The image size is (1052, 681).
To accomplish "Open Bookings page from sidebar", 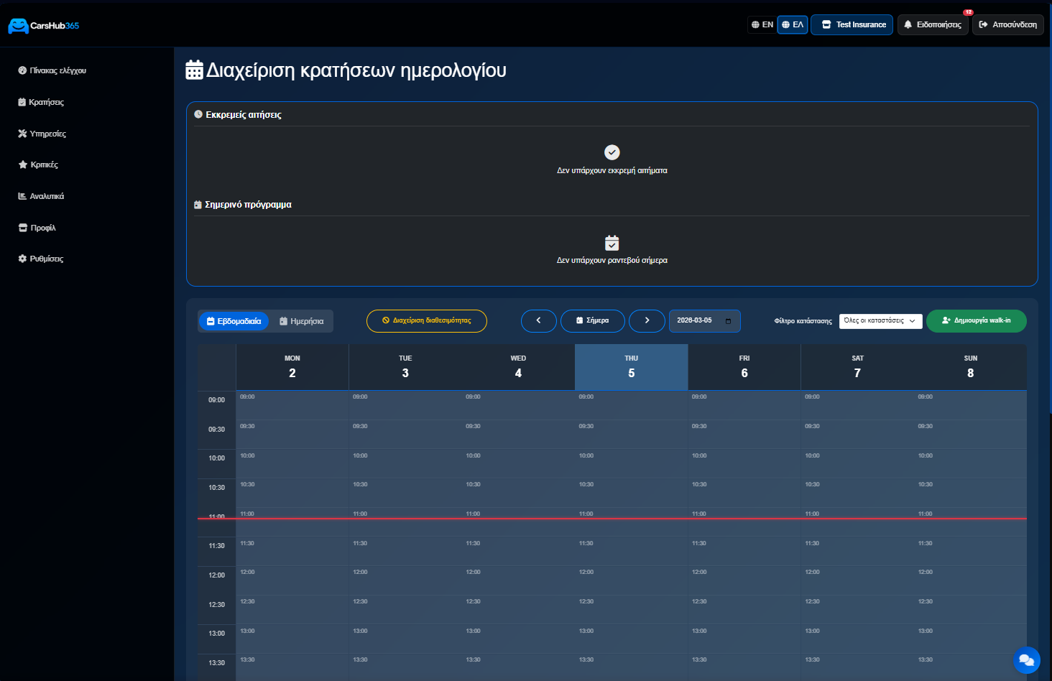I will pos(42,102).
